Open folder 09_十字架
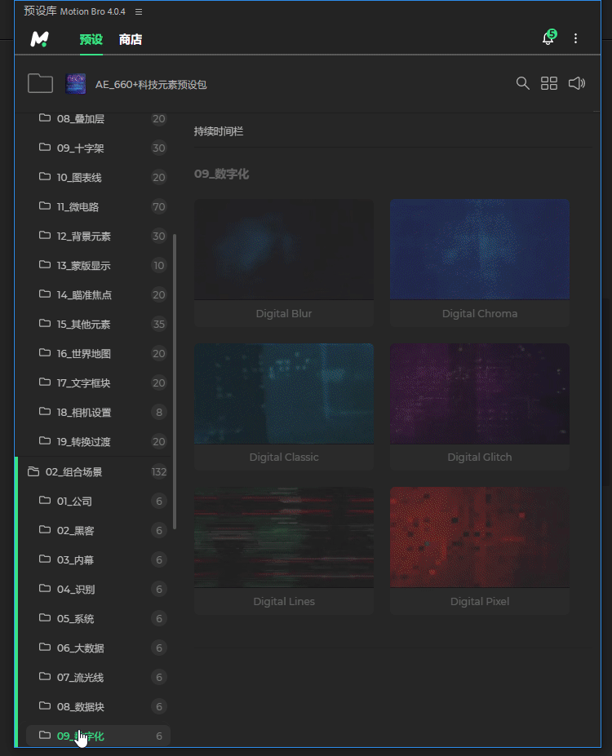612x756 pixels. 98,148
